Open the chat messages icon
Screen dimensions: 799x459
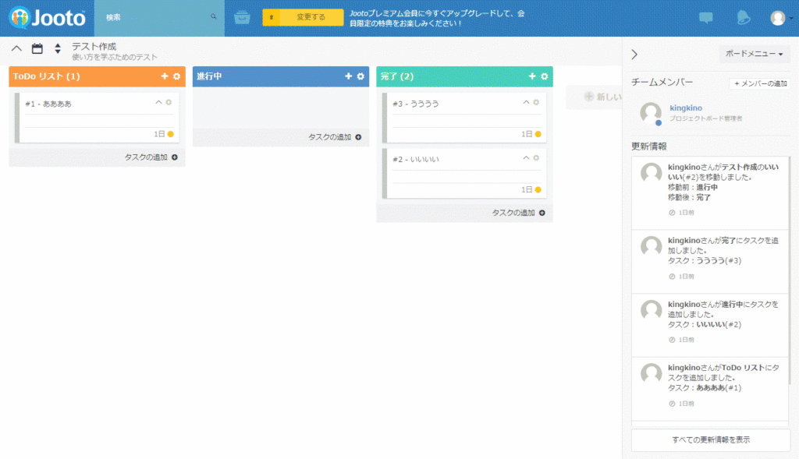click(705, 18)
